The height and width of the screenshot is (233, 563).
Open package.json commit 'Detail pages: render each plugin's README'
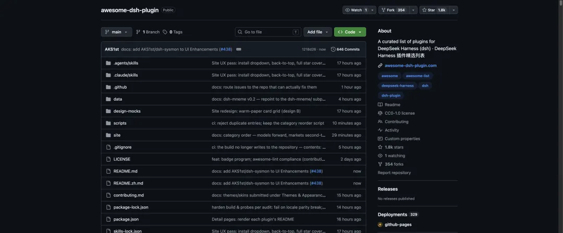(x=253, y=219)
